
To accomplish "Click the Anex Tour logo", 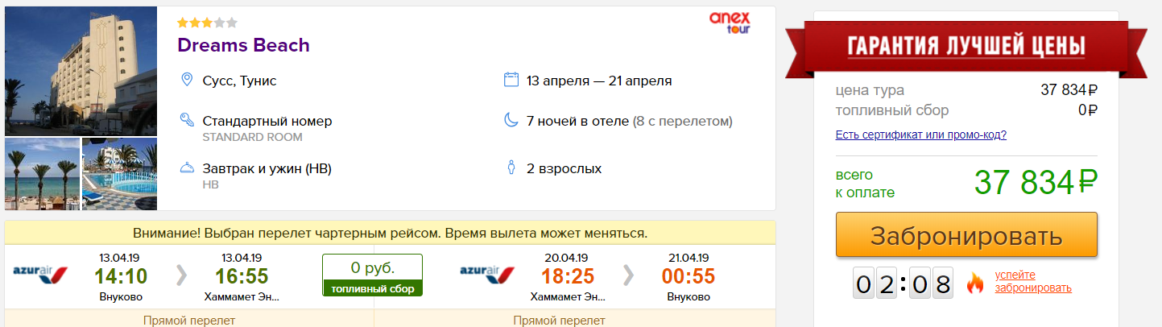I will (x=730, y=22).
